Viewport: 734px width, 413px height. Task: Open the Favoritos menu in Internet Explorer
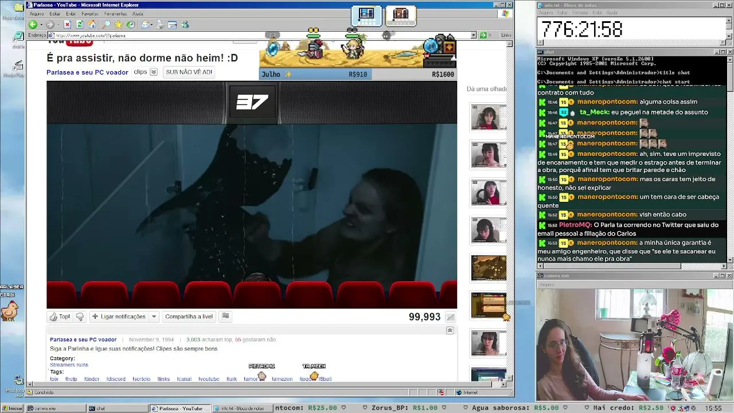coord(89,14)
